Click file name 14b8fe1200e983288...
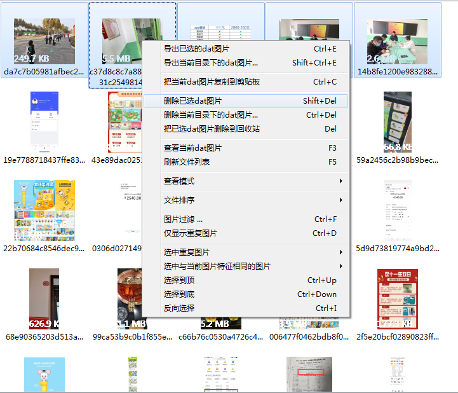Viewport: 458px width, 393px height. [398, 72]
